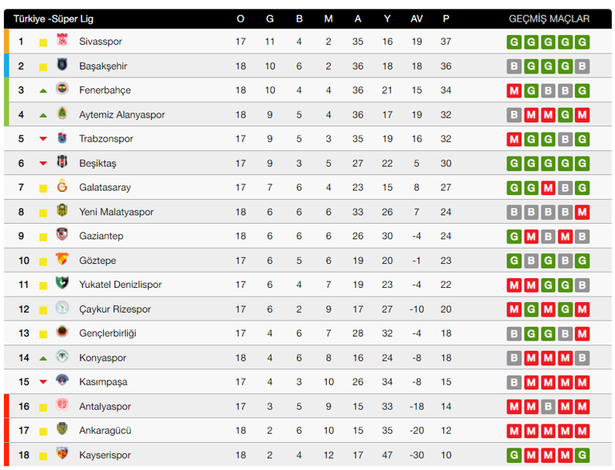Open the Başakşehir team page
Screen dimensions: 615x470
coord(103,66)
